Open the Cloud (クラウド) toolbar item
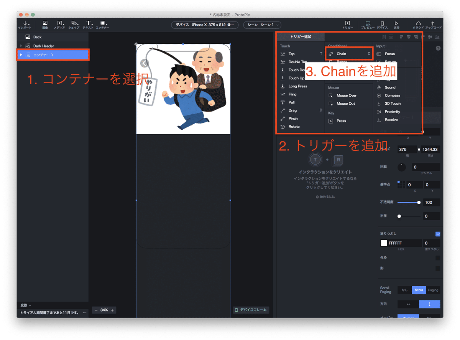This screenshot has height=340, width=460. tap(418, 25)
